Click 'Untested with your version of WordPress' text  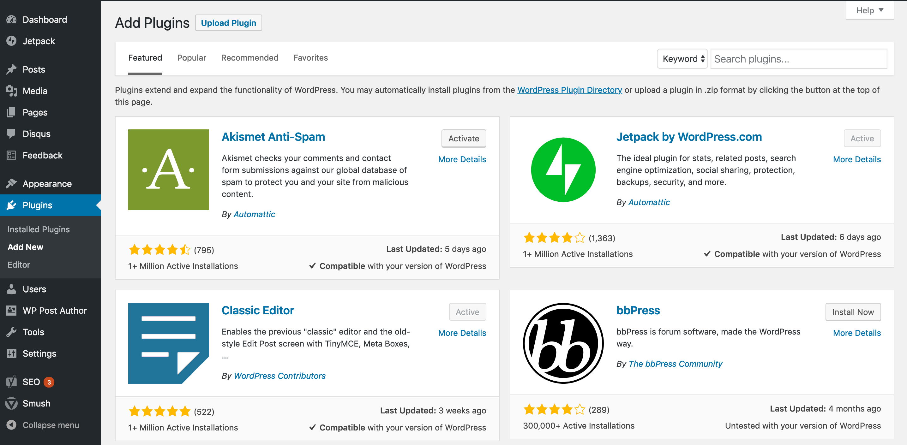[x=803, y=426]
